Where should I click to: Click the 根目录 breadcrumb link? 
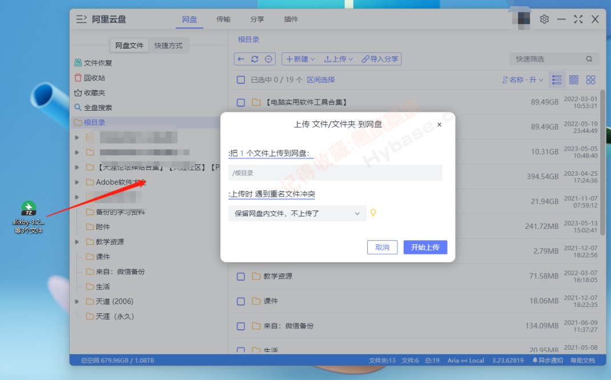click(x=248, y=39)
